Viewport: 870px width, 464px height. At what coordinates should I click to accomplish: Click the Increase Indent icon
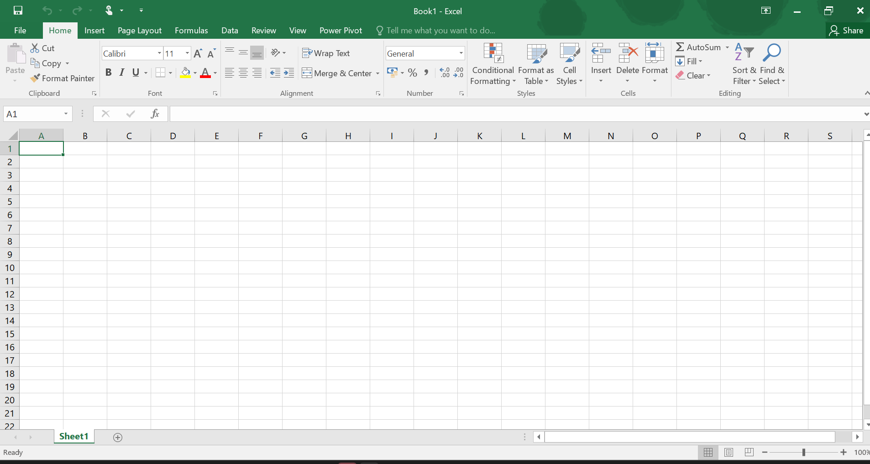click(x=289, y=73)
